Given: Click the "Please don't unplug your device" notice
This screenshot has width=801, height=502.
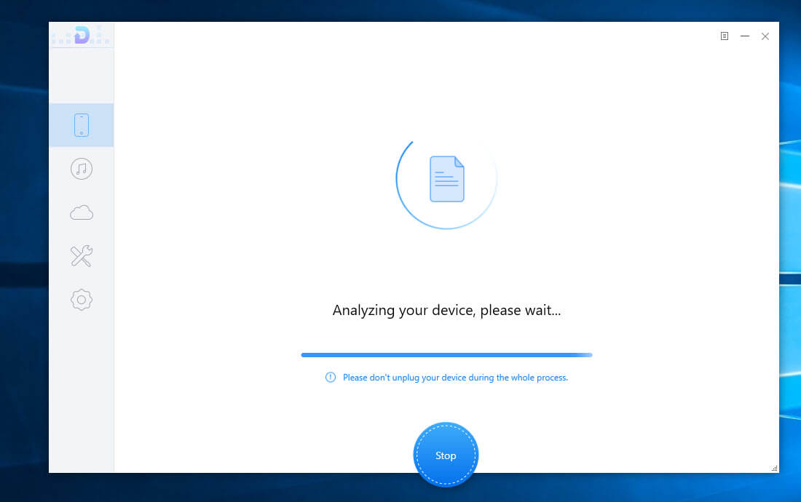Looking at the screenshot, I should point(455,378).
